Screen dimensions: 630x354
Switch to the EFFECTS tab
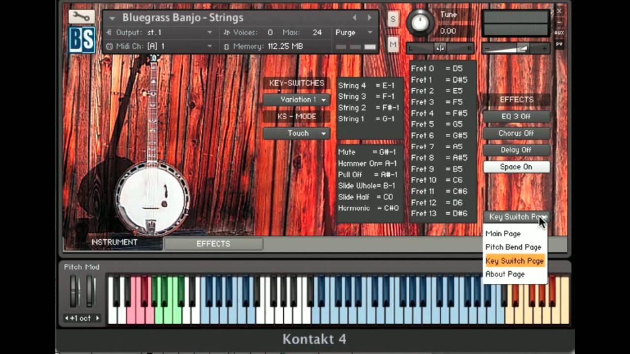point(213,244)
